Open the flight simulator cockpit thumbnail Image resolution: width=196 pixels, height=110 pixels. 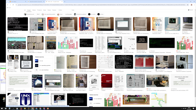(16, 43)
